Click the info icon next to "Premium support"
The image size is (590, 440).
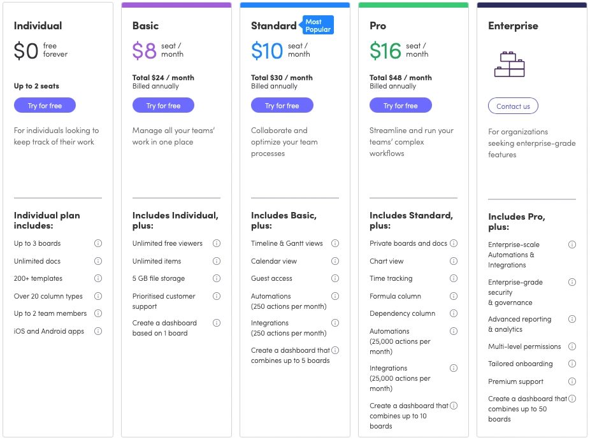coord(572,381)
